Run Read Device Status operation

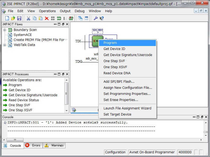point(21,100)
